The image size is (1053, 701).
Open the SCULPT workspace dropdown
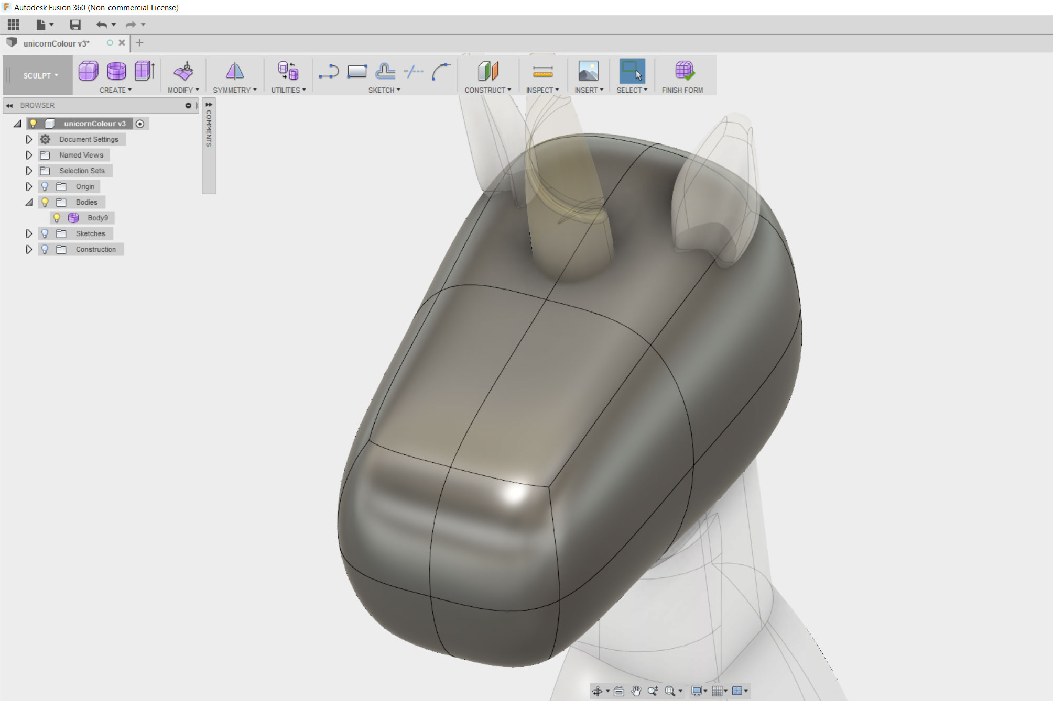click(40, 75)
